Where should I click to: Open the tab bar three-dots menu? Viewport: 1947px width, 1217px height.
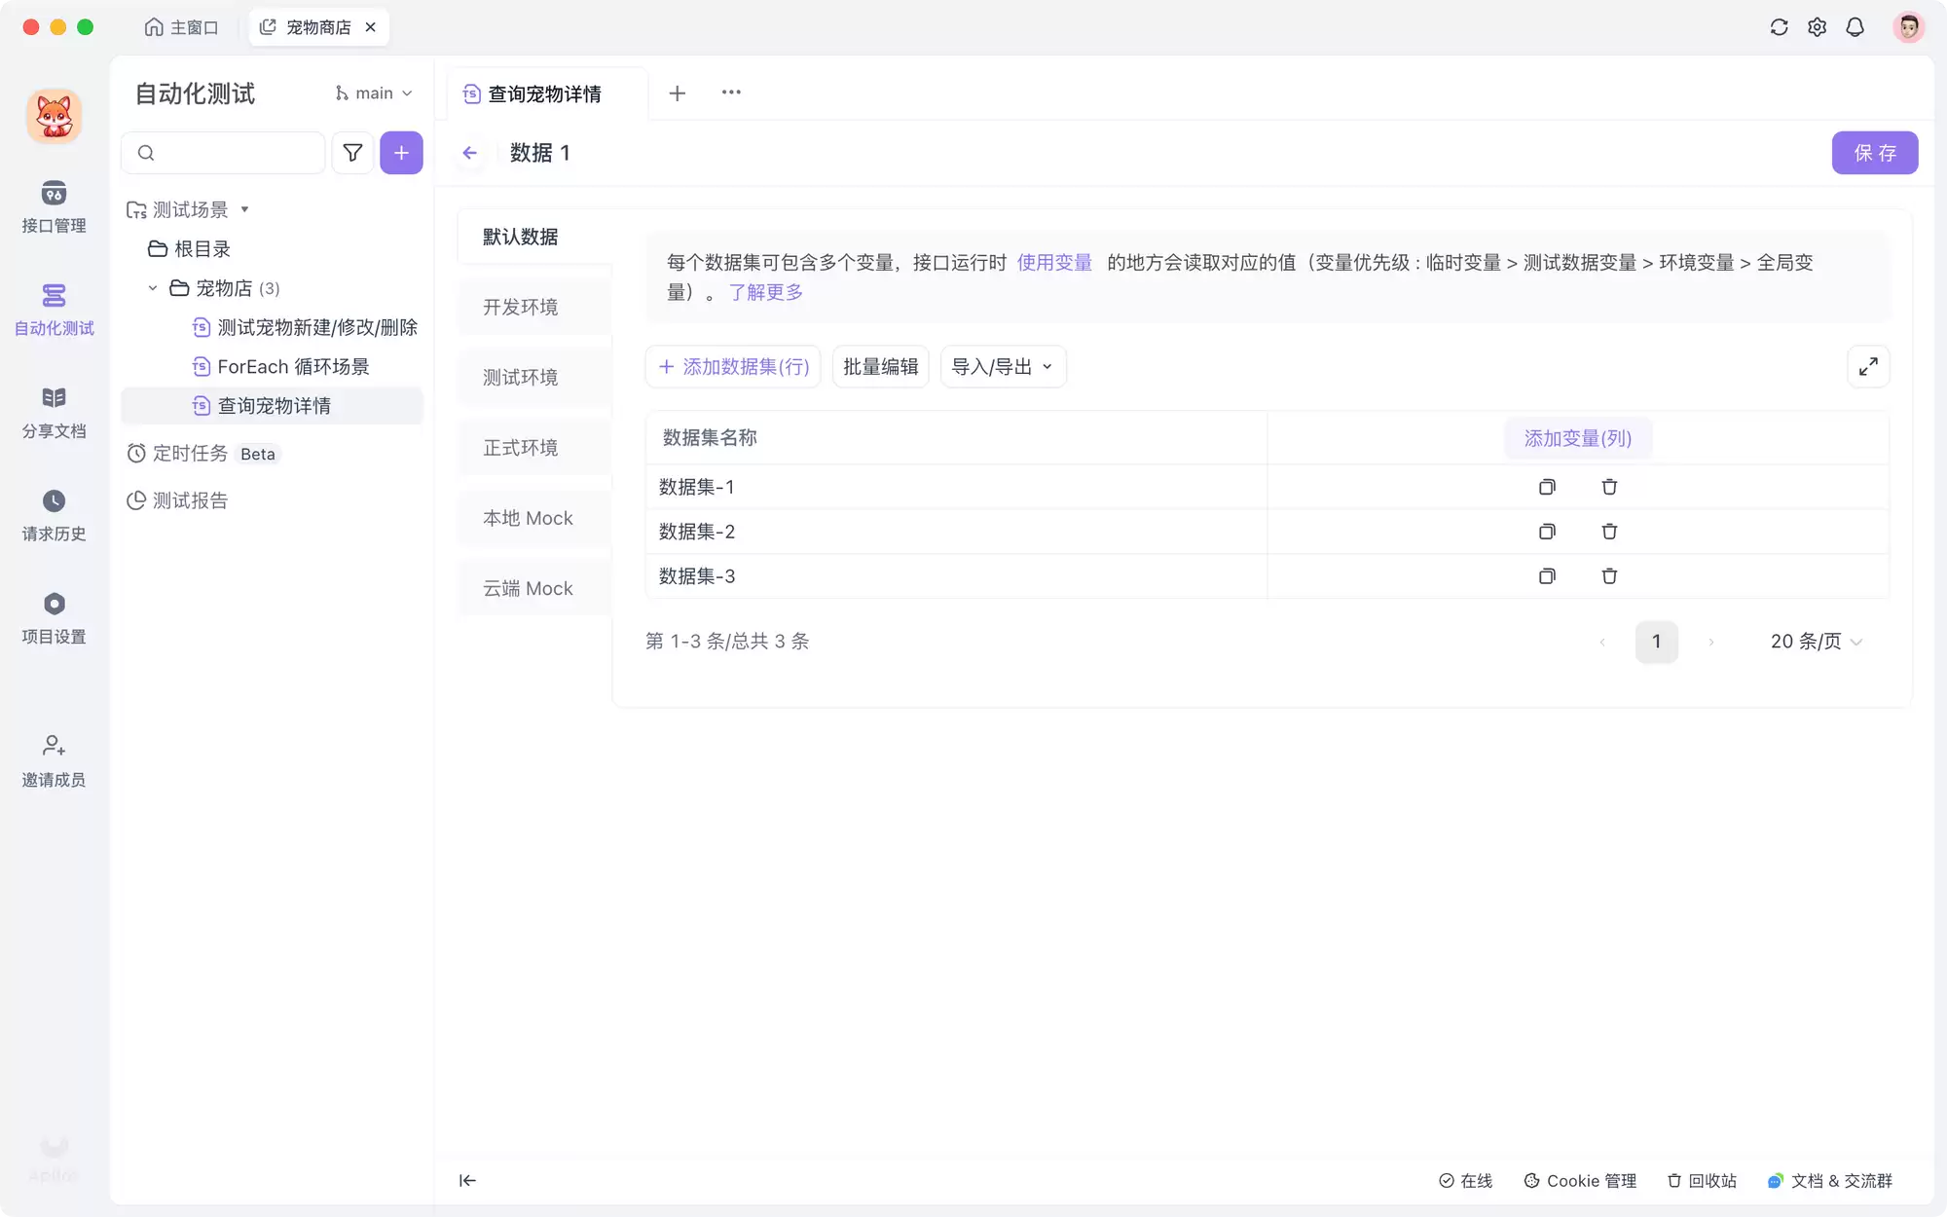coord(731,92)
